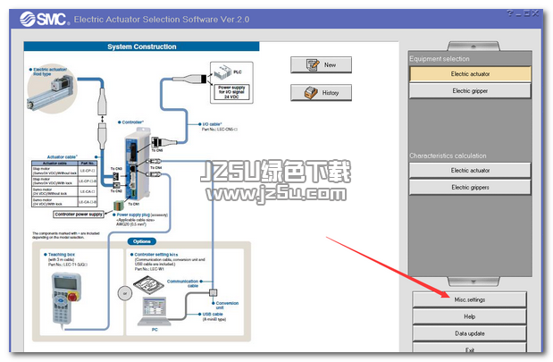Screen dimensions: 553x362
Task: Click the PLC icon in the diagram
Action: (x=222, y=72)
